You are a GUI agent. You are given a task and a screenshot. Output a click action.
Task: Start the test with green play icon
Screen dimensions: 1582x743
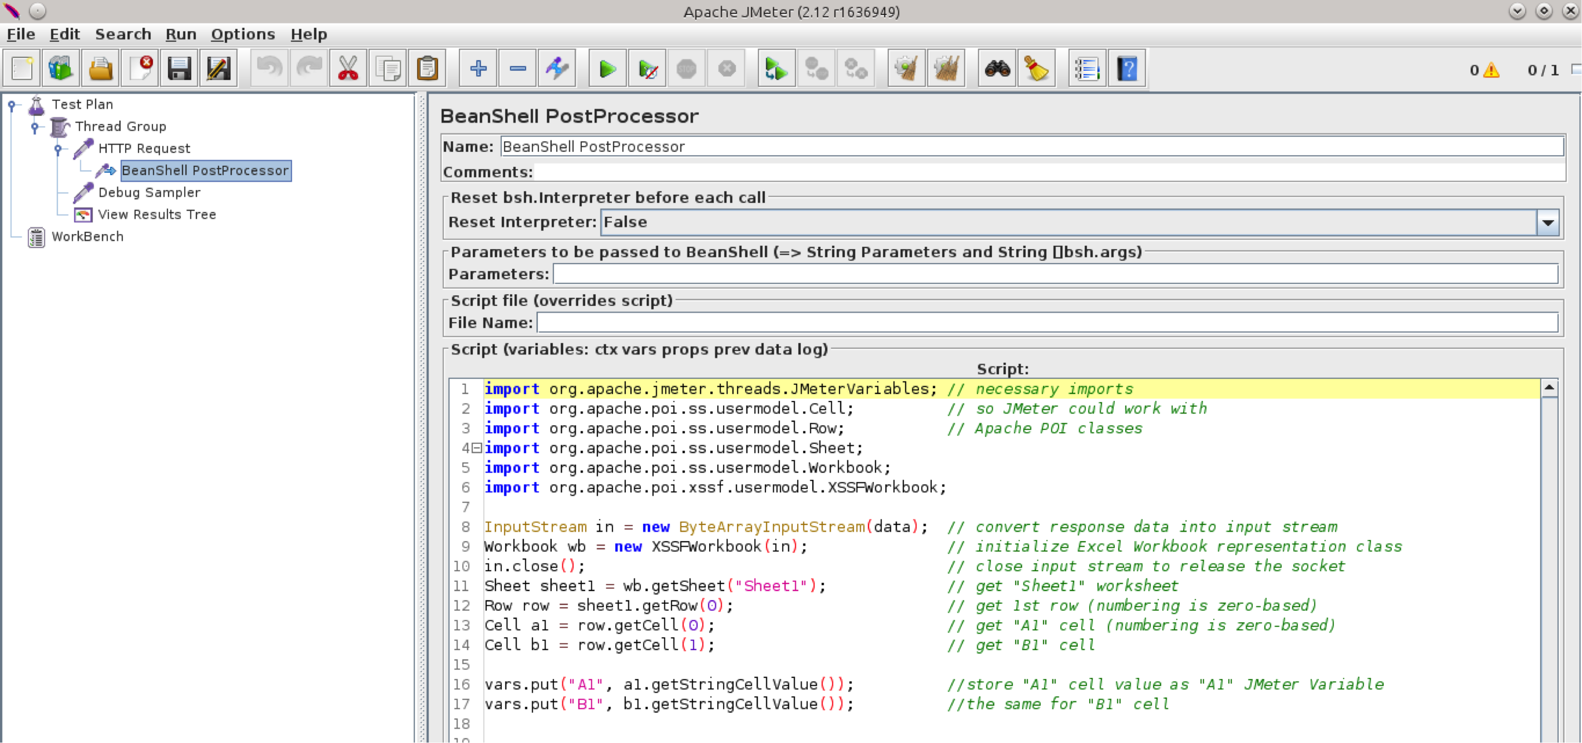(x=608, y=68)
